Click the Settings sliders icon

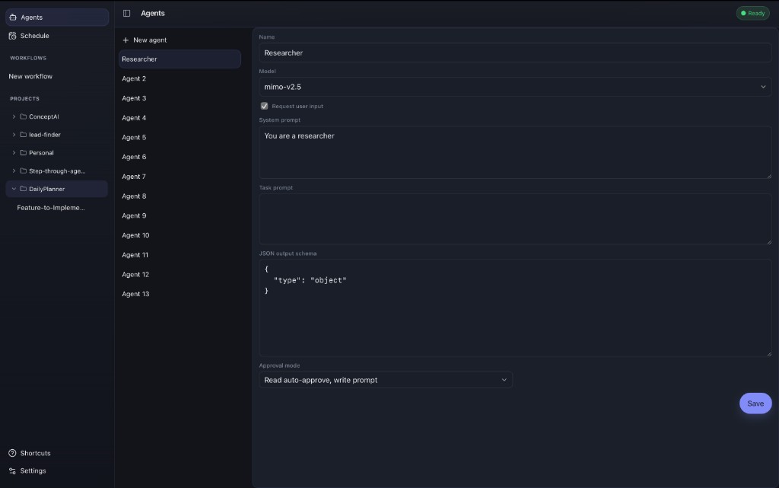pos(12,471)
